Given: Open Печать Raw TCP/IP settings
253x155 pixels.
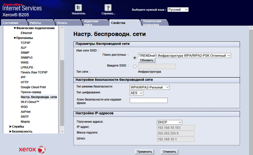Looking at the screenshot, I should point(34,72).
